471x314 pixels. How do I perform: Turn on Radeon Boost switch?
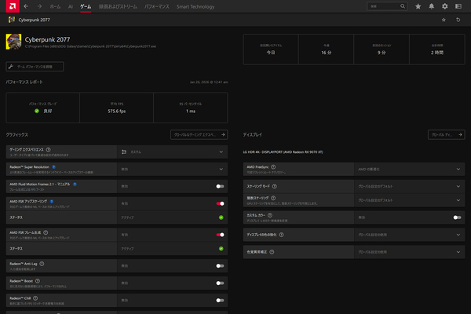(x=221, y=283)
